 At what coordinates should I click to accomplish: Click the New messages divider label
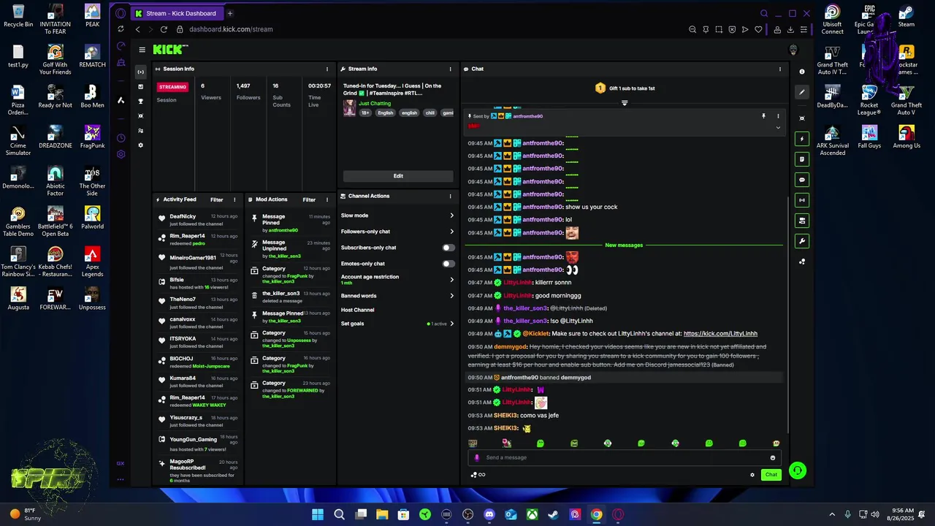pyautogui.click(x=624, y=245)
